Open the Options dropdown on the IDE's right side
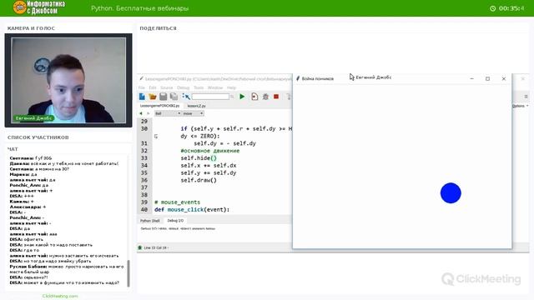The width and height of the screenshot is (534, 300). pyautogui.click(x=520, y=106)
